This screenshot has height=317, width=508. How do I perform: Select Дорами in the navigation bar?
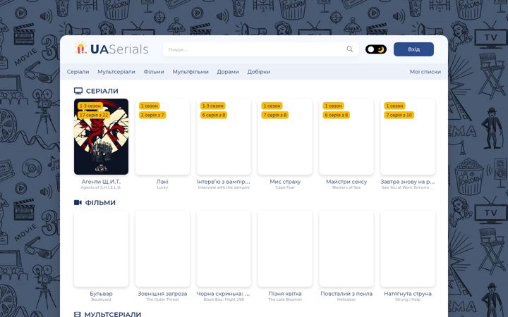(x=228, y=72)
